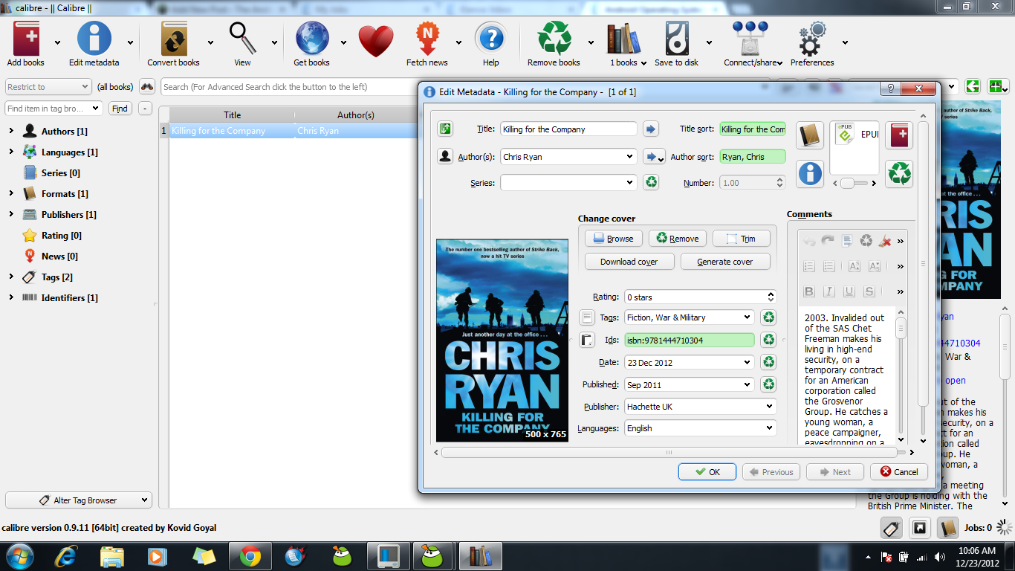Open Edit metadata from the main toolbar
The height and width of the screenshot is (571, 1015).
94,40
